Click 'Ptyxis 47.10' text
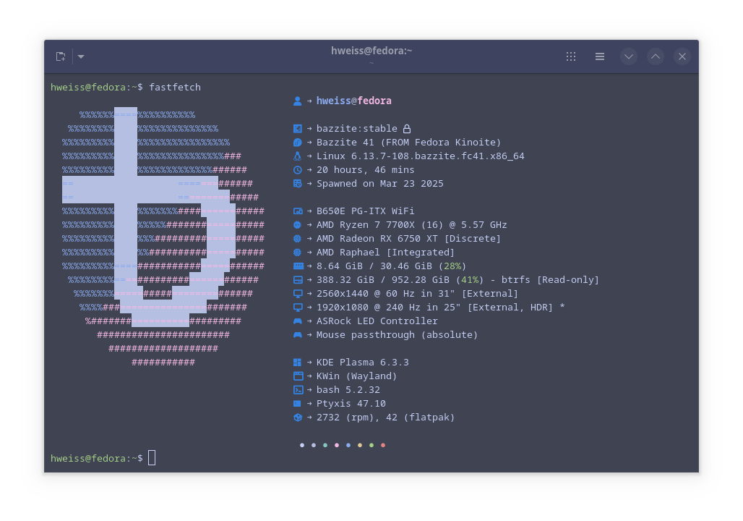The image size is (743, 521). pyautogui.click(x=351, y=404)
